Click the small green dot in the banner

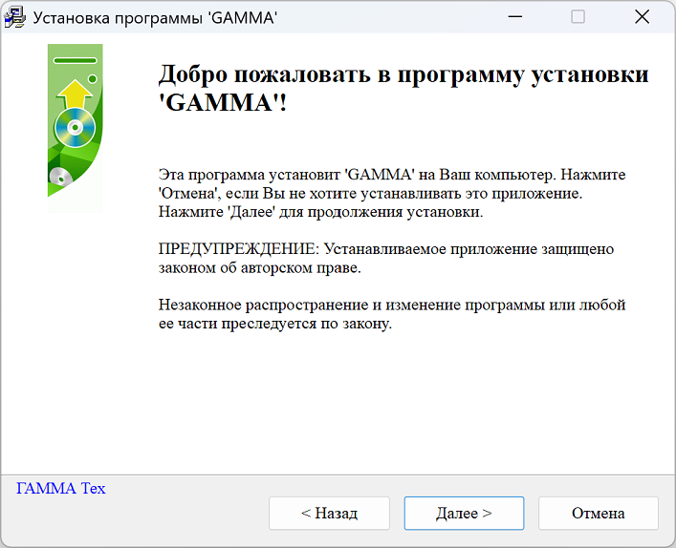pyautogui.click(x=93, y=78)
